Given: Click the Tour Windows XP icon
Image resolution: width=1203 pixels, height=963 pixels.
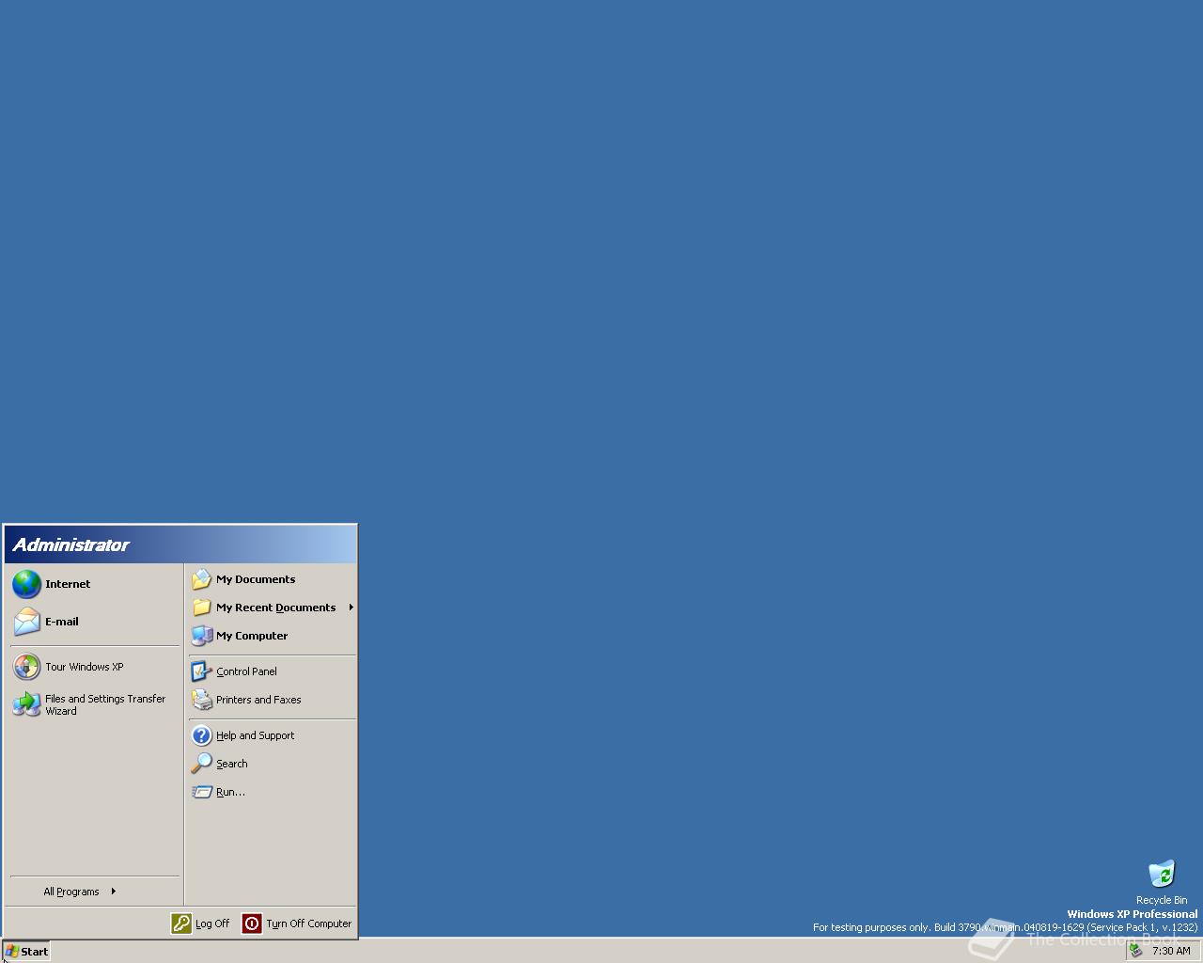Looking at the screenshot, I should [26, 667].
